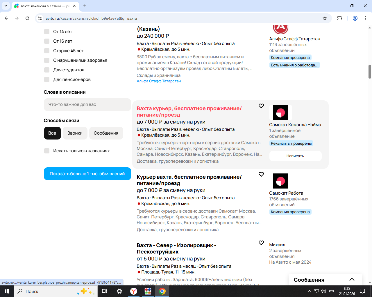The width and height of the screenshot is (372, 297).
Task: Tick 'С нарушениями здоровья' checkbox
Action: pos(47,60)
